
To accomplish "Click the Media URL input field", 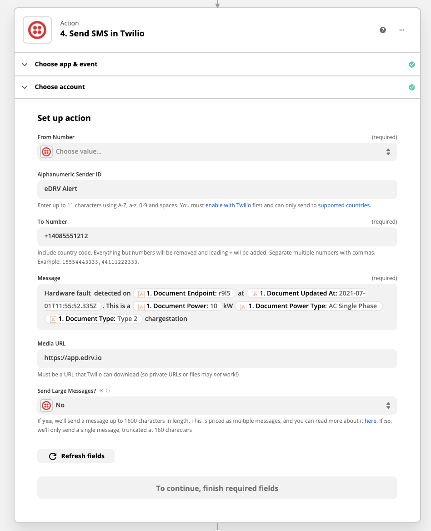I will click(x=217, y=358).
